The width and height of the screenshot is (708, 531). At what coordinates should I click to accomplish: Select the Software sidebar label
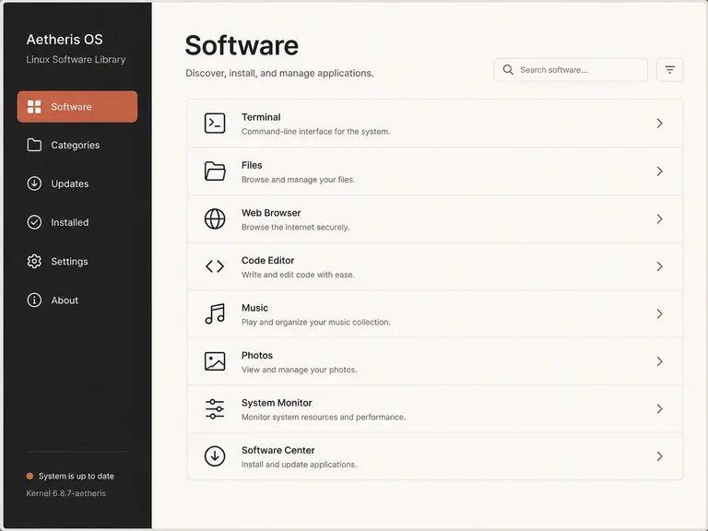[71, 107]
